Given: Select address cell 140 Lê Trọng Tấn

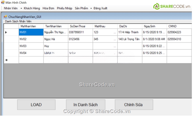Looking at the screenshot, I should tap(130, 39).
